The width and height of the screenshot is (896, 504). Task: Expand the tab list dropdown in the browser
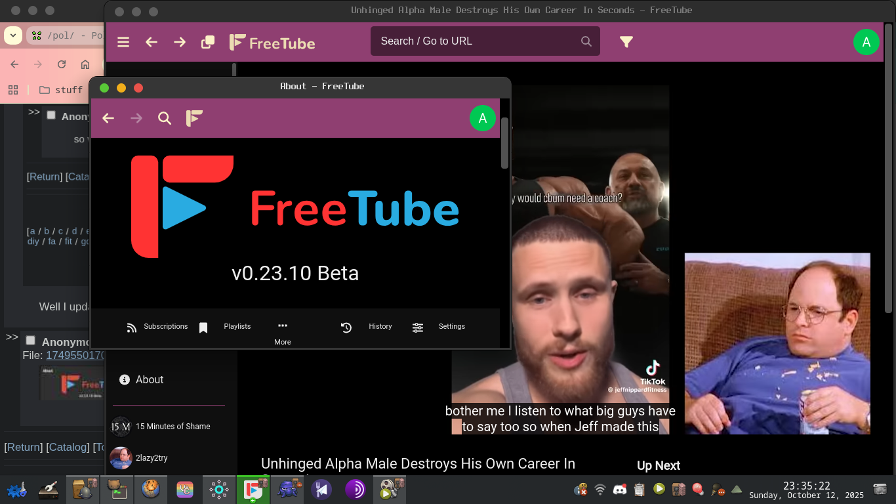coord(13,35)
